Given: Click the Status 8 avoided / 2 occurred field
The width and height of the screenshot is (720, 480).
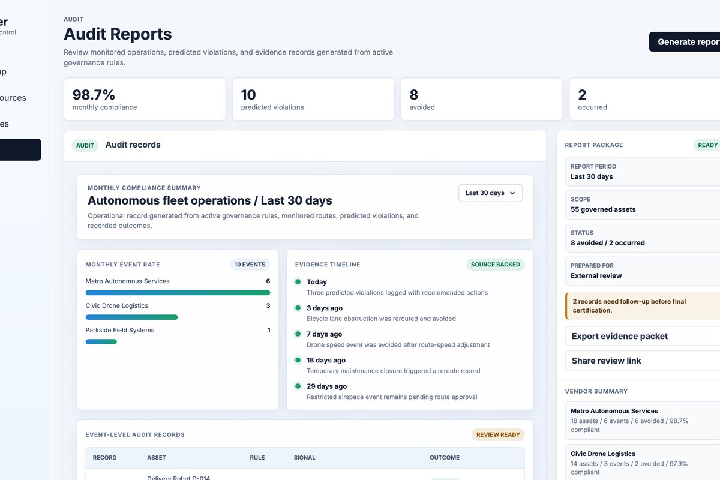Looking at the screenshot, I should click(x=643, y=238).
